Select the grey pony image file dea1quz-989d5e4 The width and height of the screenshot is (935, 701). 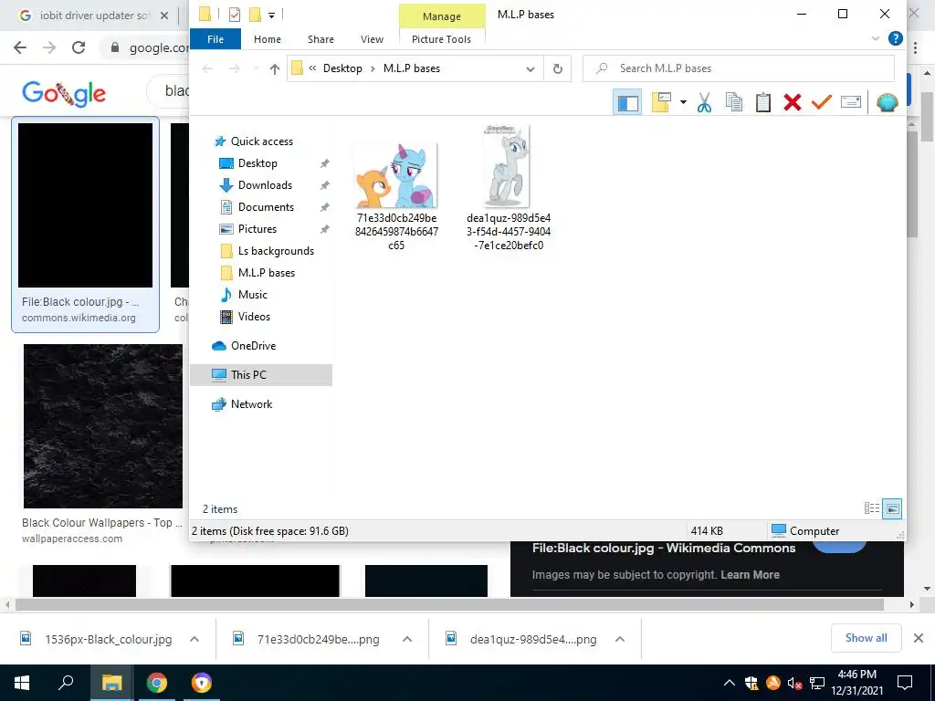508,188
